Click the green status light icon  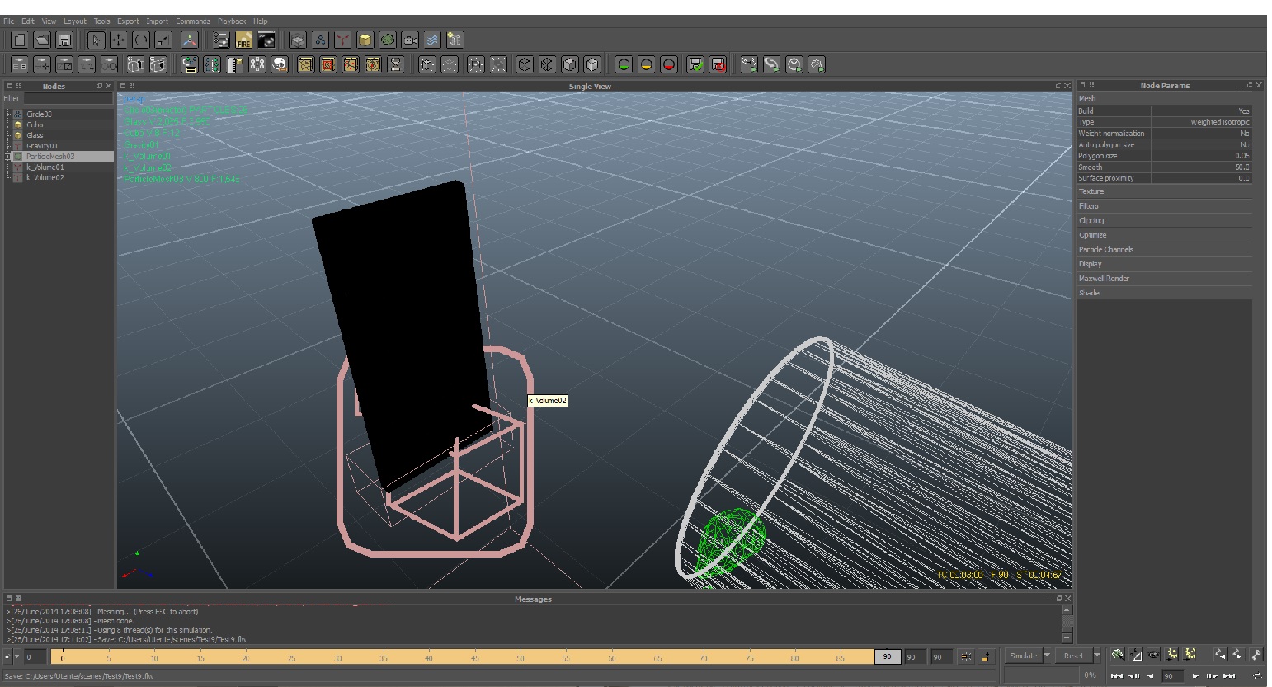624,64
